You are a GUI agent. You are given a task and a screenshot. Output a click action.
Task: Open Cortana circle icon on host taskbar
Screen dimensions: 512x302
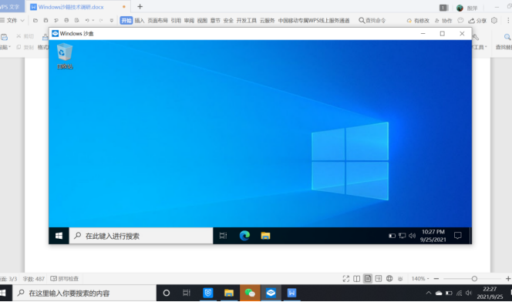167,293
